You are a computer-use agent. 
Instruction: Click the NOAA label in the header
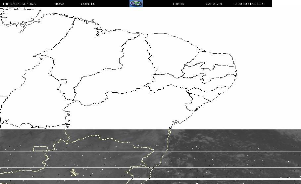[x=59, y=4]
